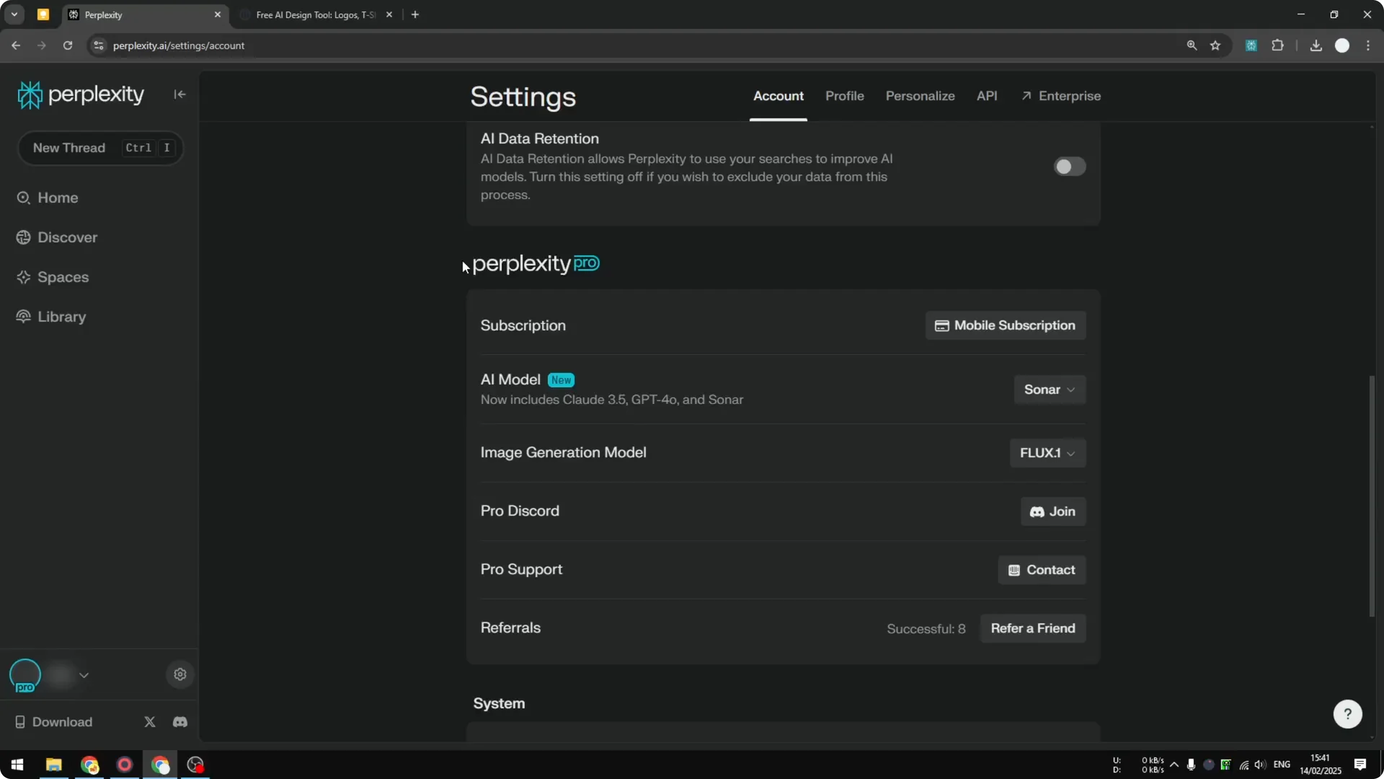Open Home from the Perplexity sidebar
Viewport: 1384px width, 779px height.
pyautogui.click(x=58, y=198)
